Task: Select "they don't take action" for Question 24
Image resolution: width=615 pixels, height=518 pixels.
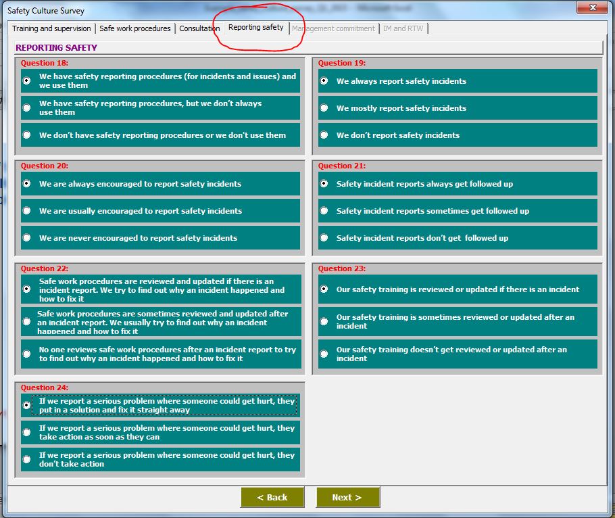Action: click(x=26, y=459)
